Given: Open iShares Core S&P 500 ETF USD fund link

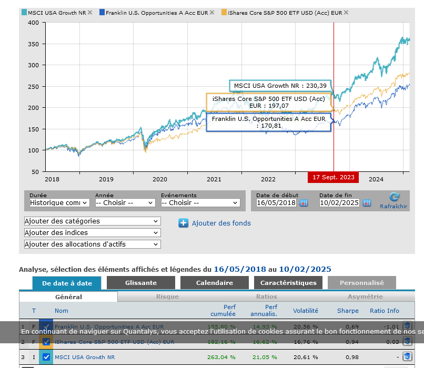Looking at the screenshot, I should click(x=114, y=342).
